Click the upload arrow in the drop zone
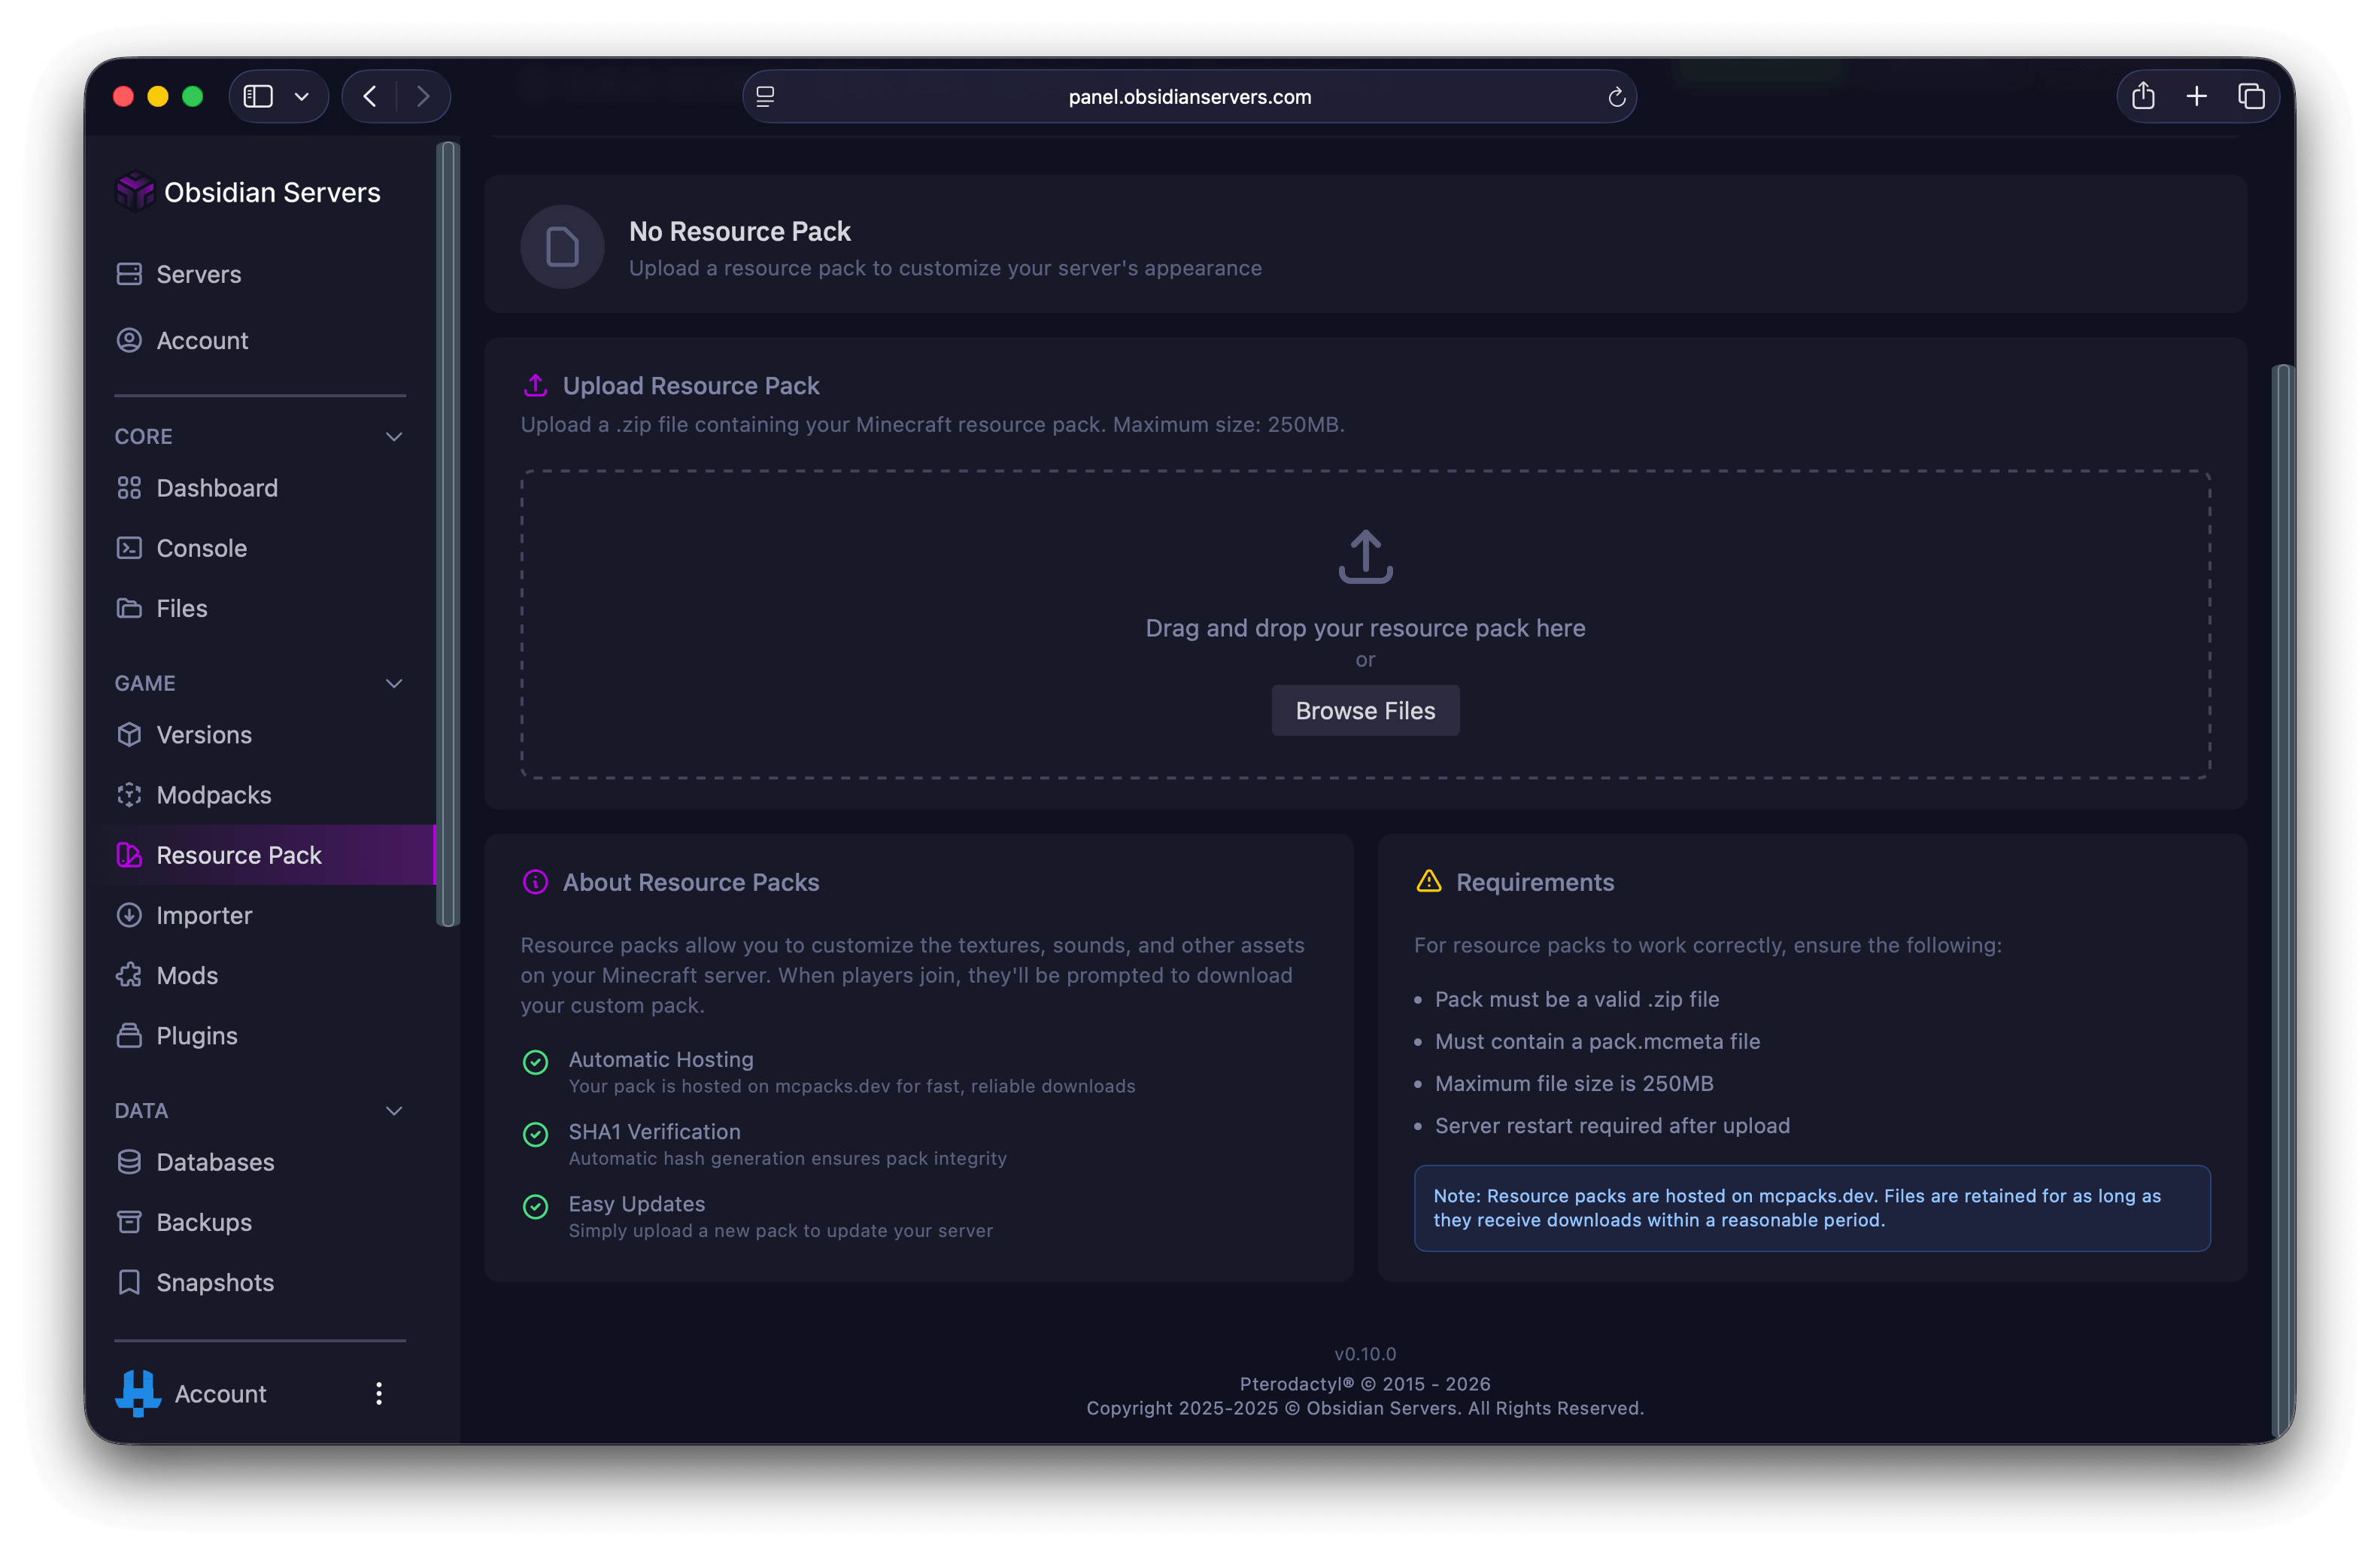 click(1365, 557)
